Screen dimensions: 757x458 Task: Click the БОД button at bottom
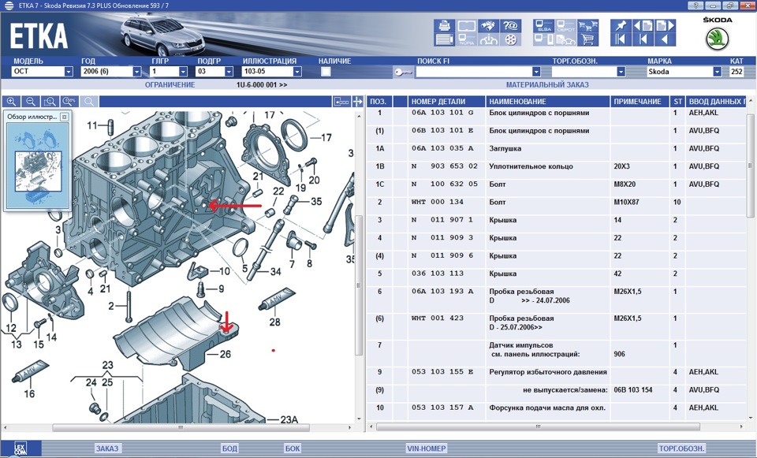tap(229, 449)
